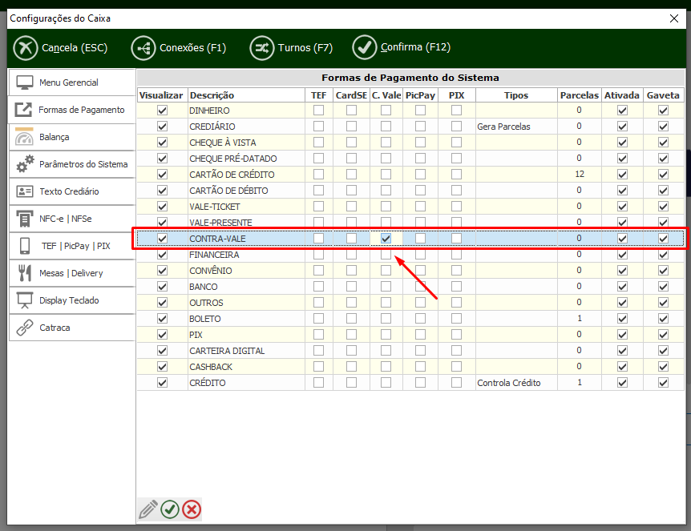This screenshot has height=531, width=691.
Task: Open Mesas | Delivery section
Action: coord(71,273)
